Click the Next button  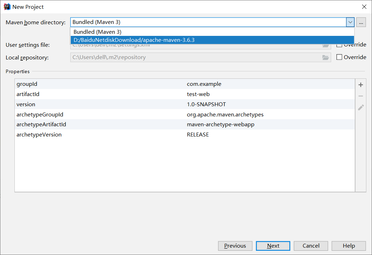(x=273, y=246)
